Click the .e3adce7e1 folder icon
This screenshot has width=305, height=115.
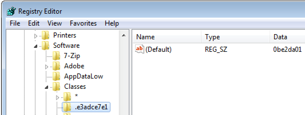point(68,107)
